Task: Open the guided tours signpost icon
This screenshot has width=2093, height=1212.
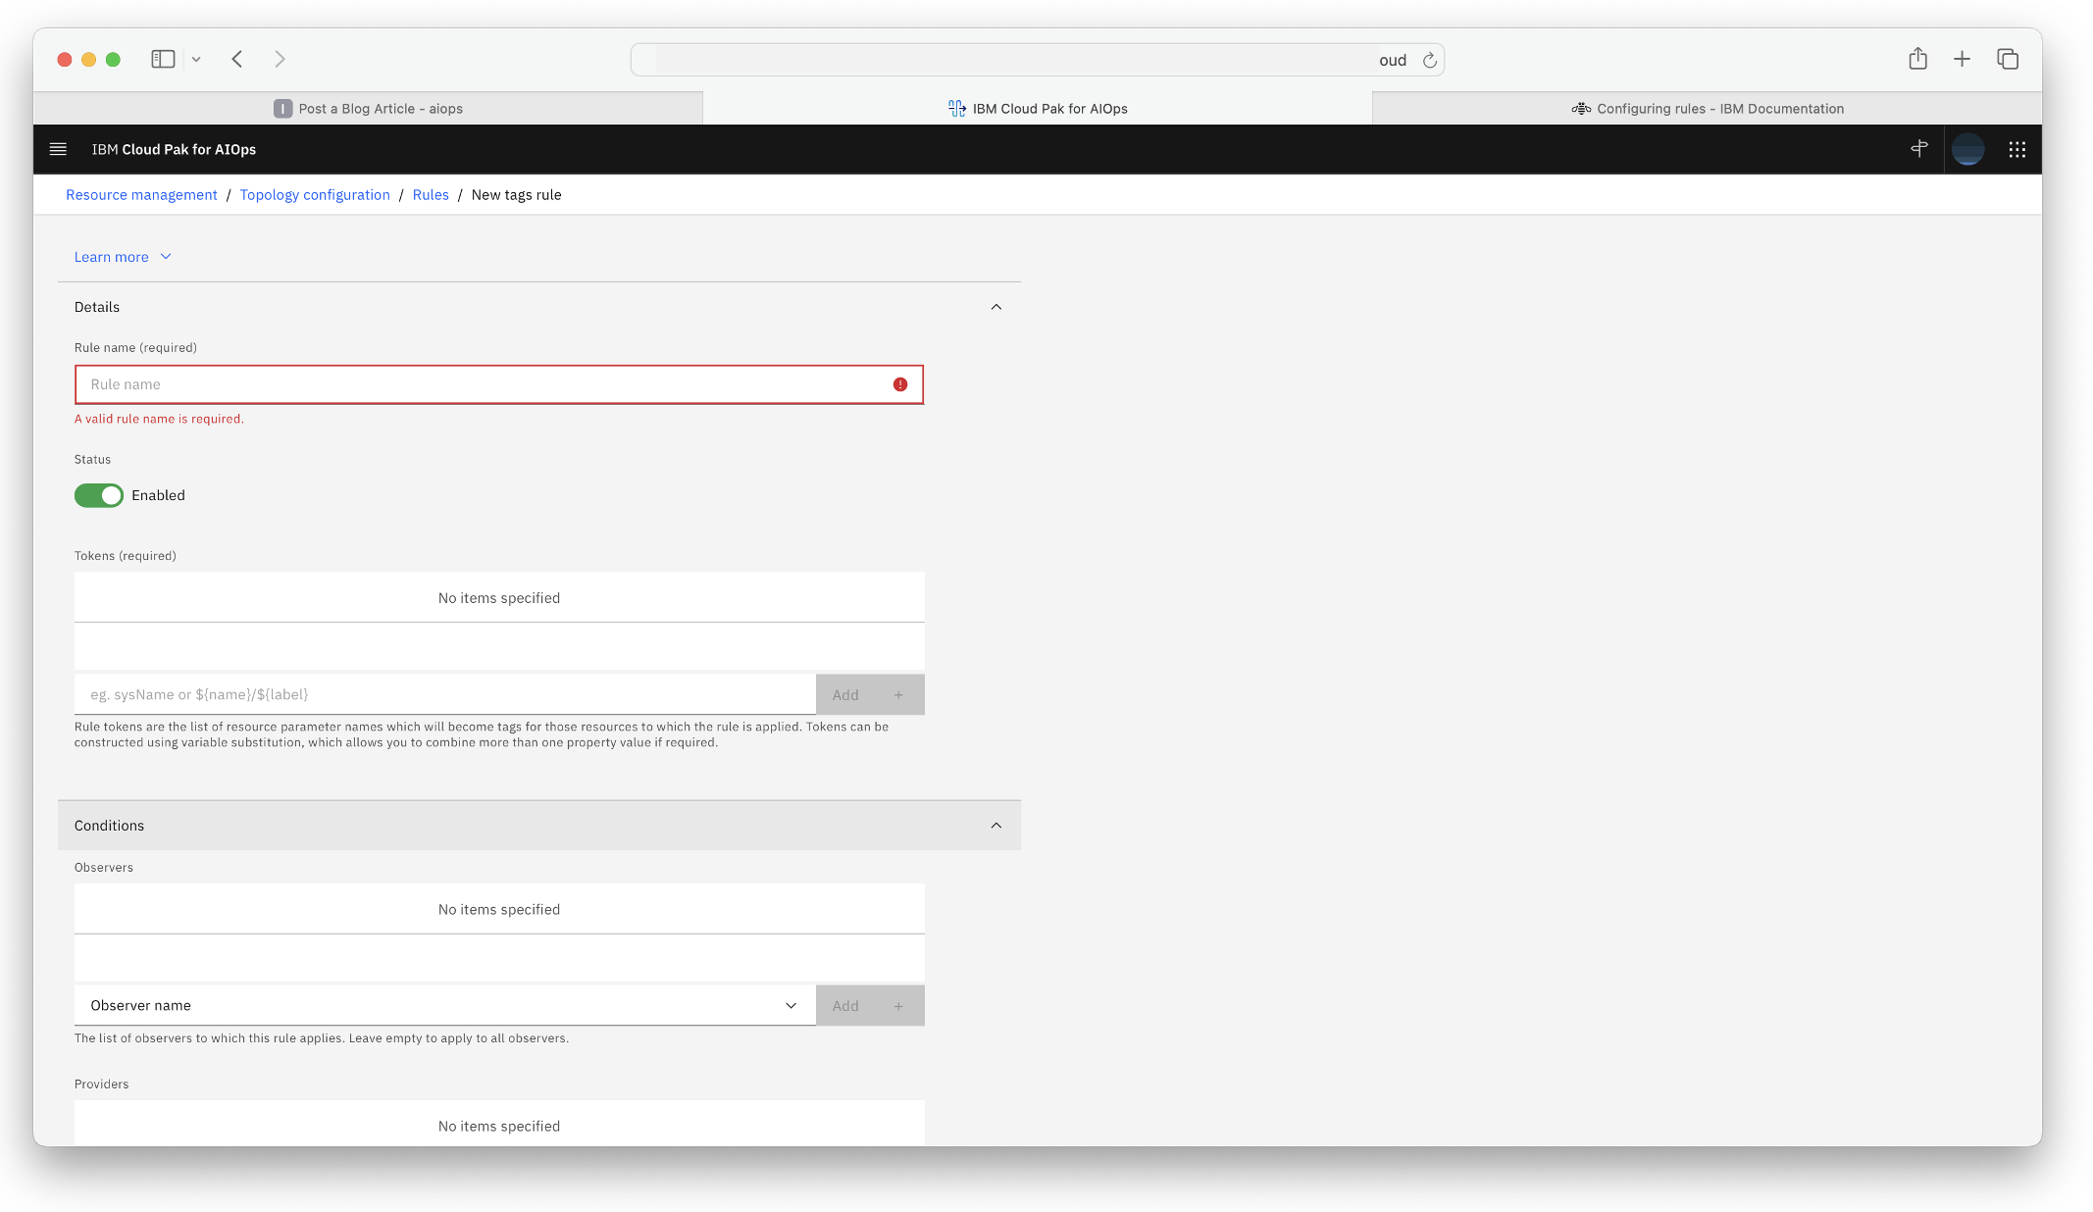Action: click(x=1919, y=149)
